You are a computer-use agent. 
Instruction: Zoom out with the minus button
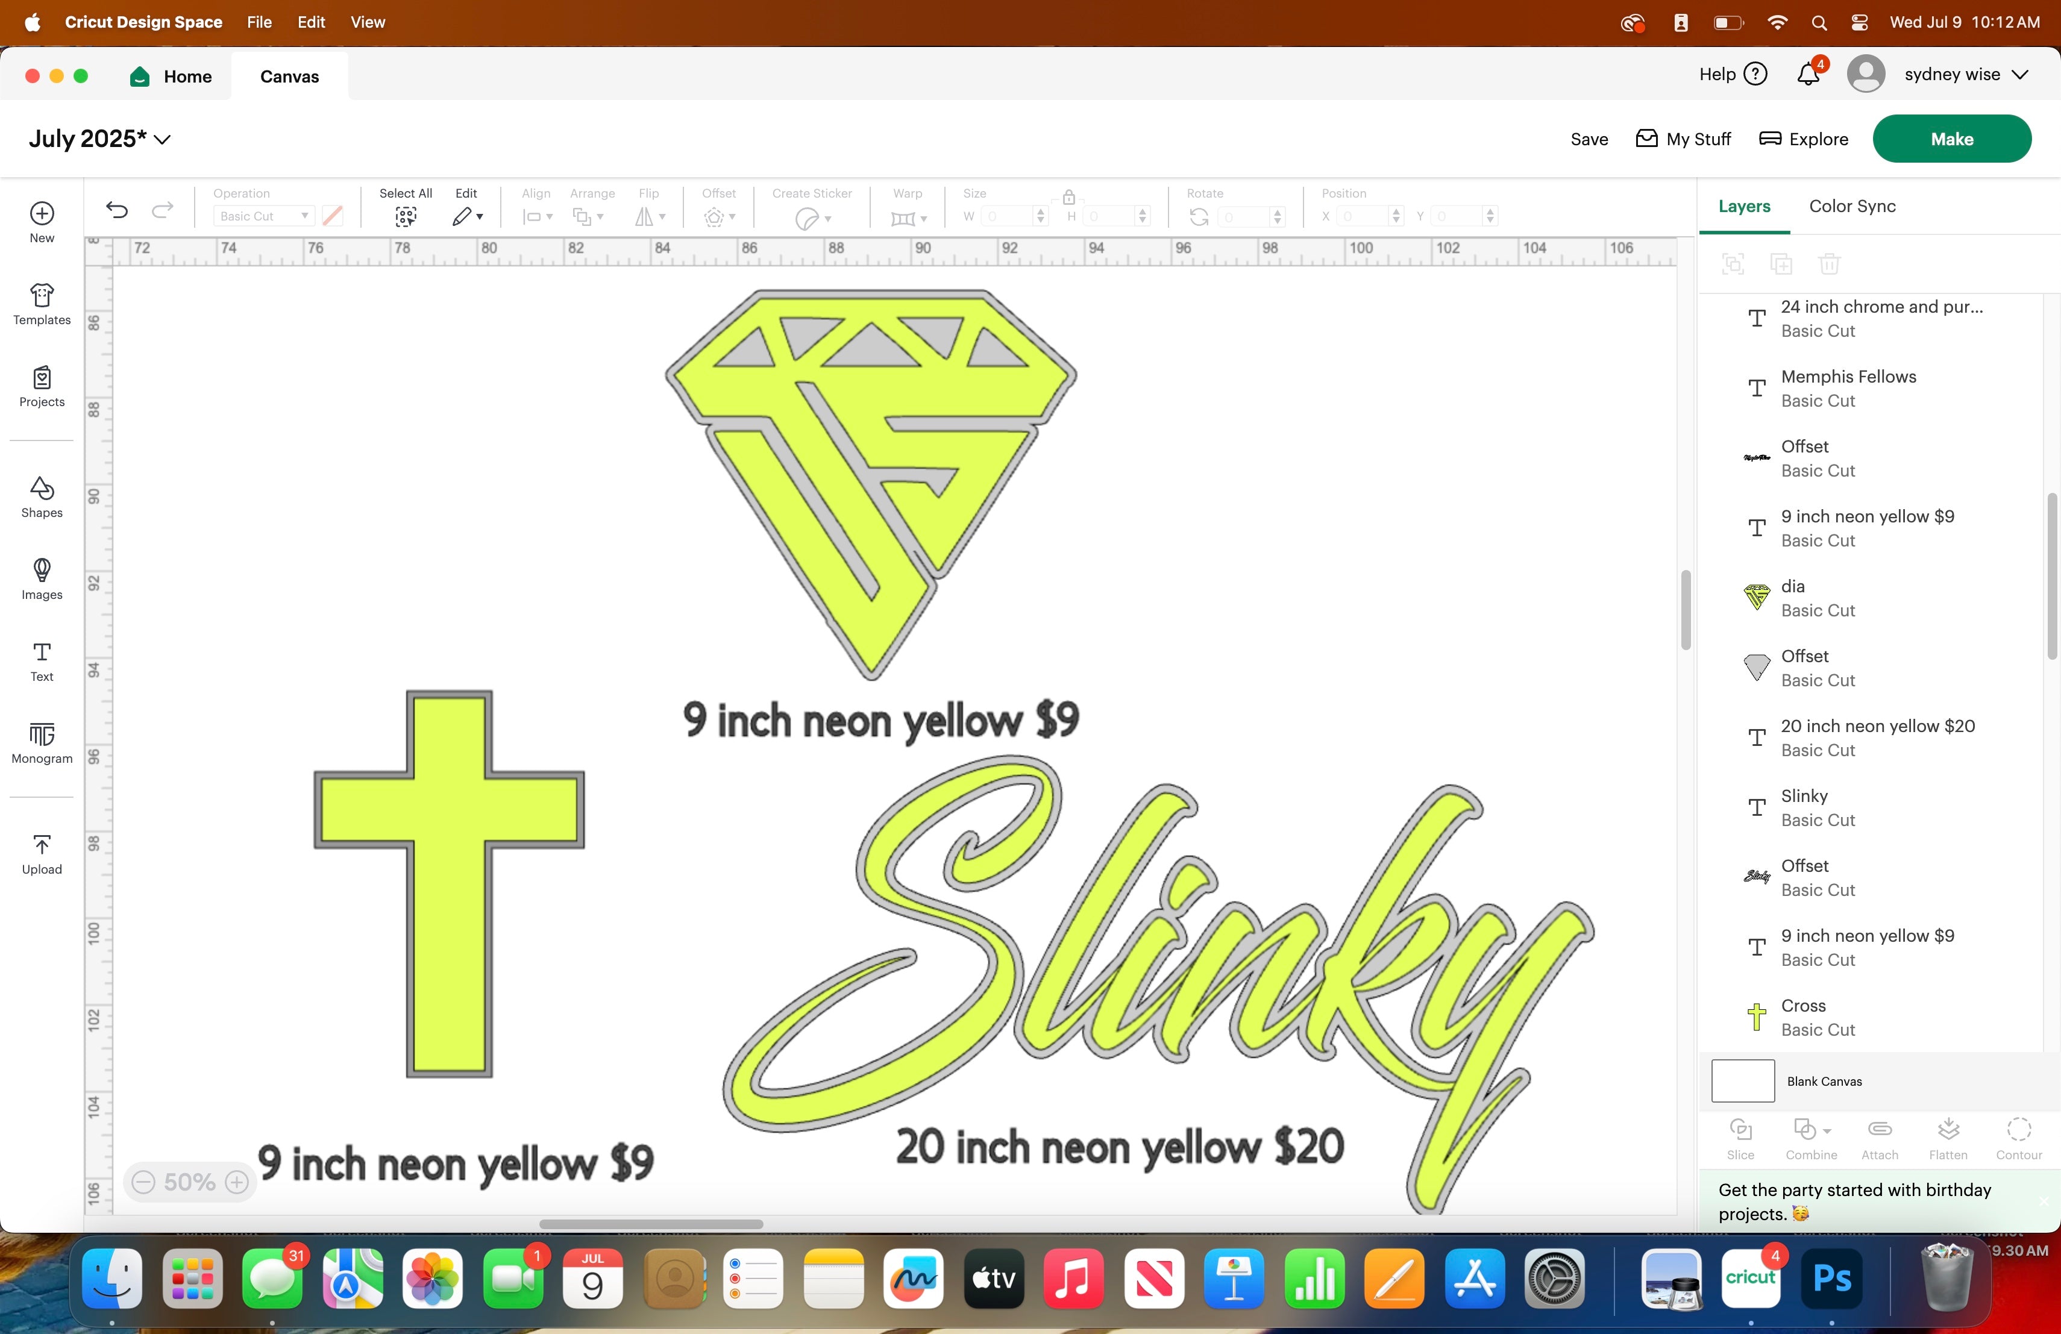(144, 1182)
